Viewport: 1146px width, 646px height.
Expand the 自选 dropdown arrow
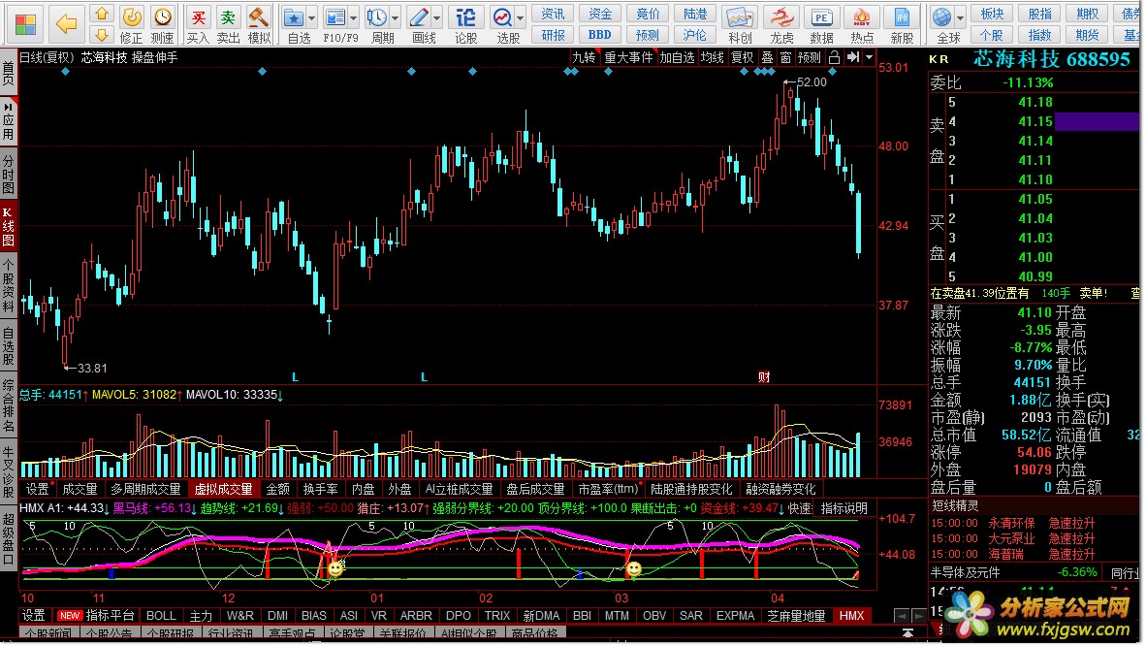(x=312, y=18)
